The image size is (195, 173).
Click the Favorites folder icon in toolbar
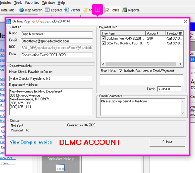point(85,10)
